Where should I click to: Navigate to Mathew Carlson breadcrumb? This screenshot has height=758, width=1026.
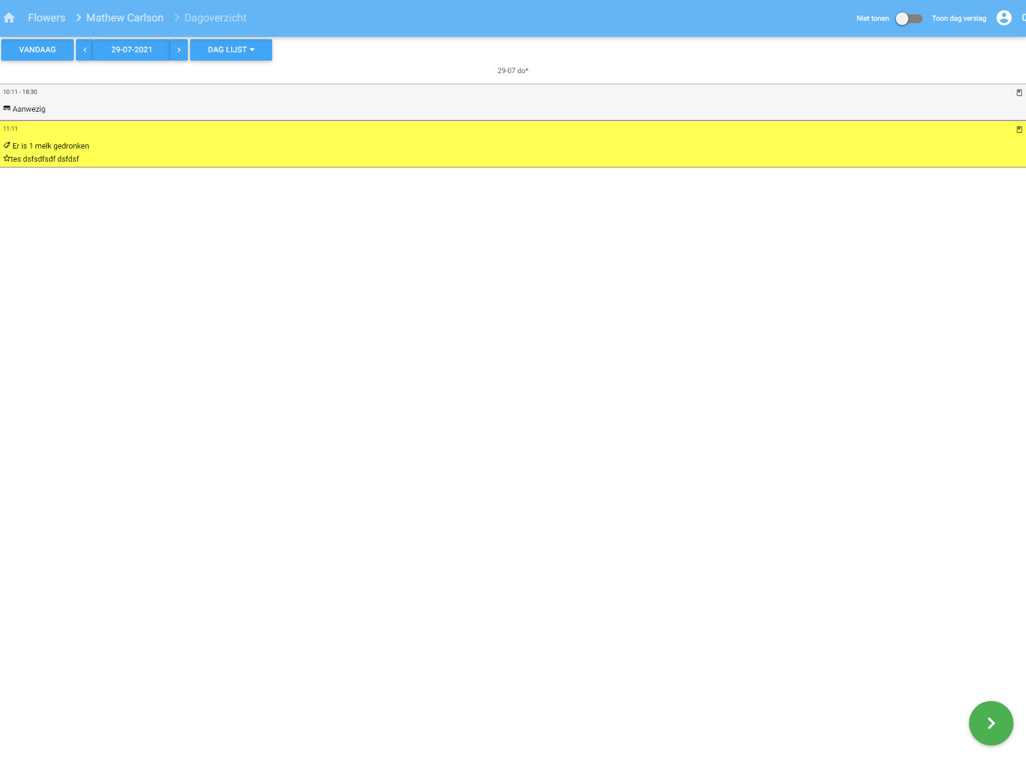coord(124,18)
